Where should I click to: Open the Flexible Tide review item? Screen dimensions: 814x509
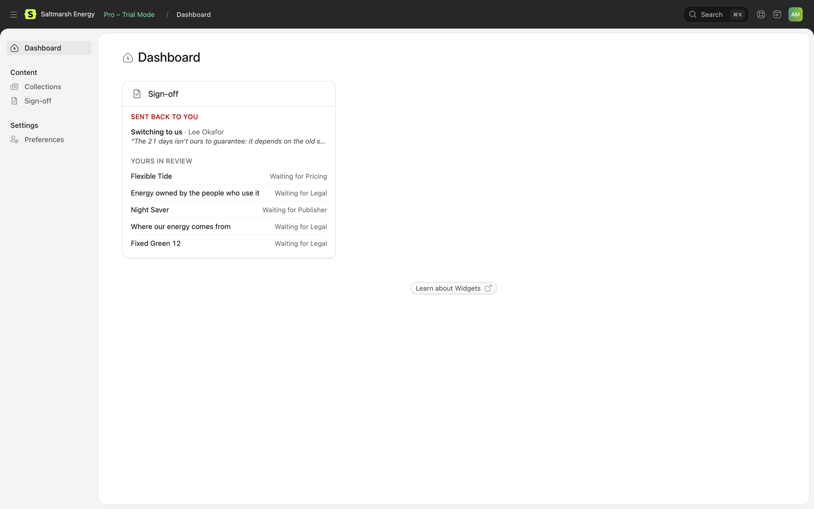(x=151, y=176)
